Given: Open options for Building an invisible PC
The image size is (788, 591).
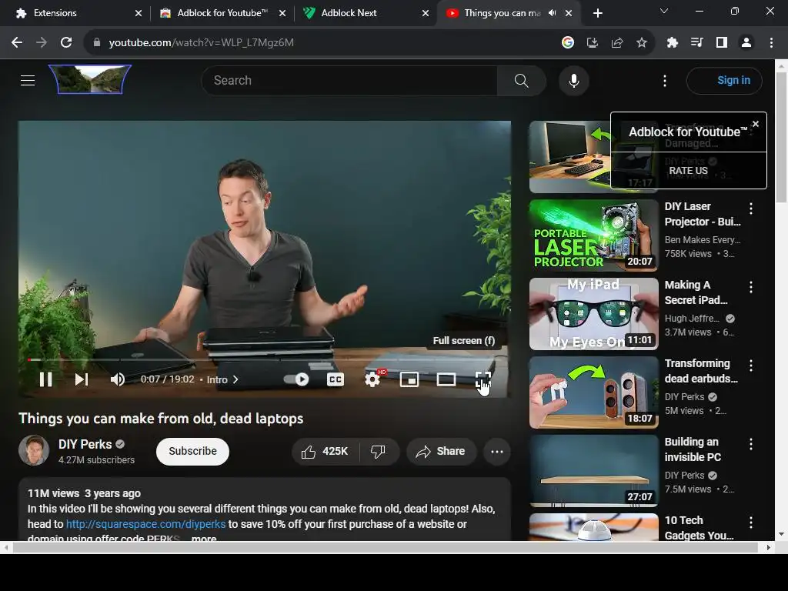Looking at the screenshot, I should click(x=751, y=444).
